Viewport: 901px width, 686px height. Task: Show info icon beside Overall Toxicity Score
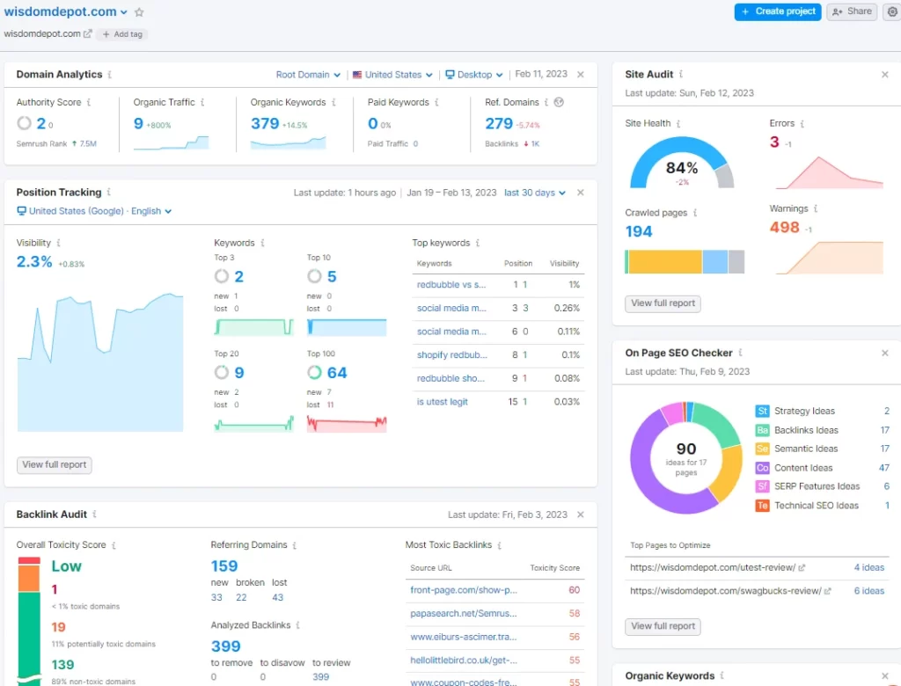(114, 545)
